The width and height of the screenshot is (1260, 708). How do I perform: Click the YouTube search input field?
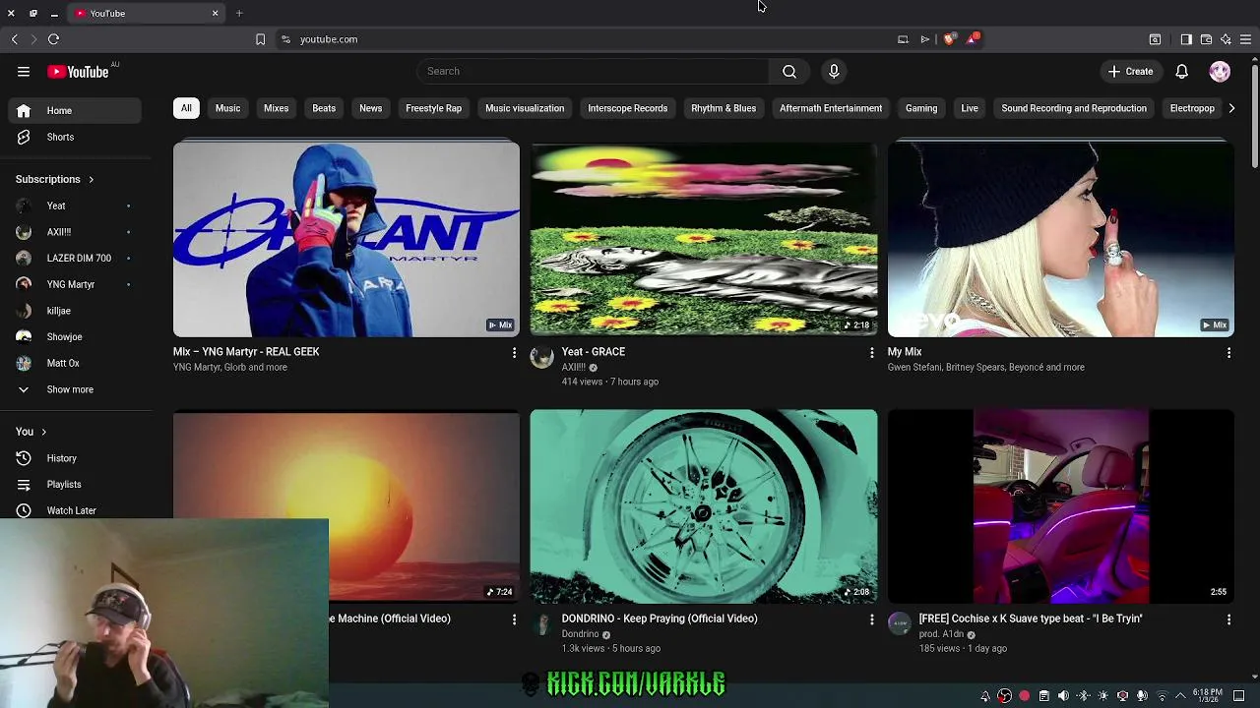pyautogui.click(x=594, y=71)
